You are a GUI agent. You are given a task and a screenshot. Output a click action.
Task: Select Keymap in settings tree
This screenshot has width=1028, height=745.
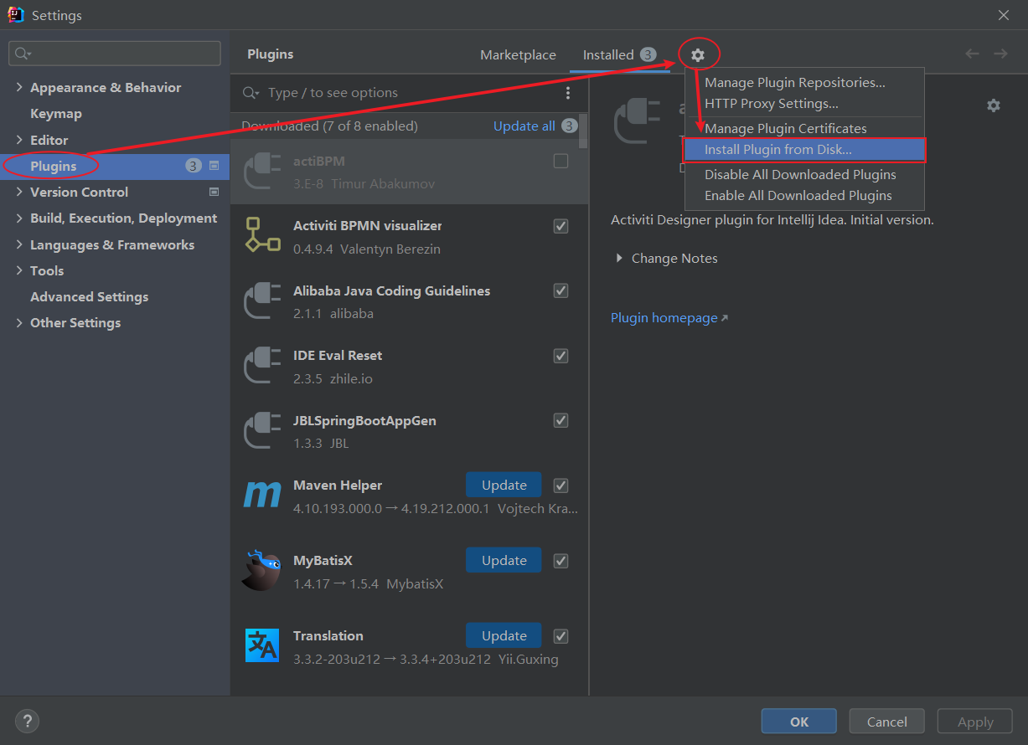click(x=56, y=114)
